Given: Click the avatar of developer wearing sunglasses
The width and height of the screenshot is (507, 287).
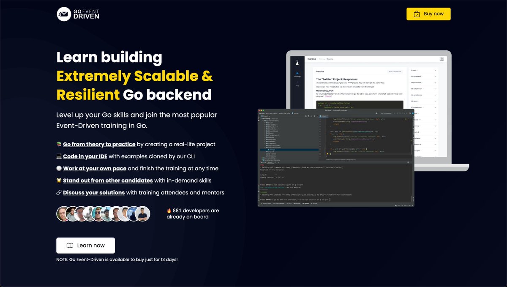Looking at the screenshot, I should pyautogui.click(x=99, y=214).
